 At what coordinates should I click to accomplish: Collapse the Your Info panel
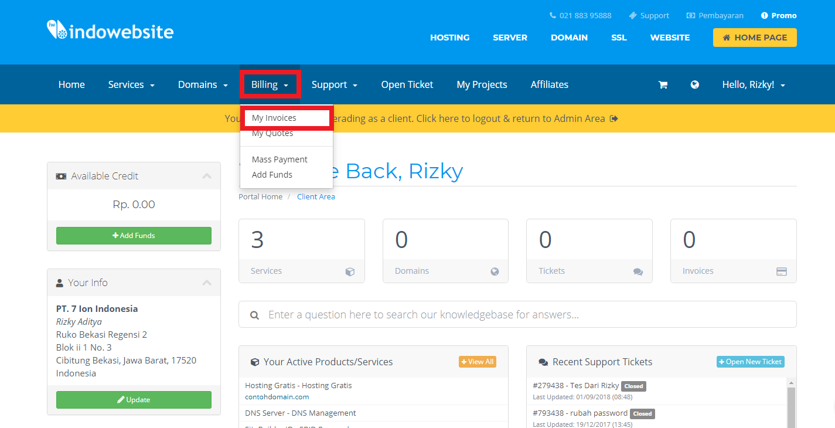click(x=206, y=283)
